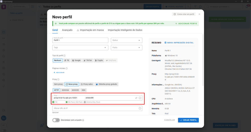Select the Proxy salvo option

click(87, 84)
